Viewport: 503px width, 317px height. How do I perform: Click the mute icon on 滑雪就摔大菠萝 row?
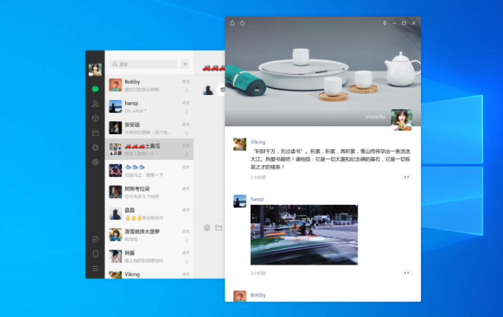point(186,240)
